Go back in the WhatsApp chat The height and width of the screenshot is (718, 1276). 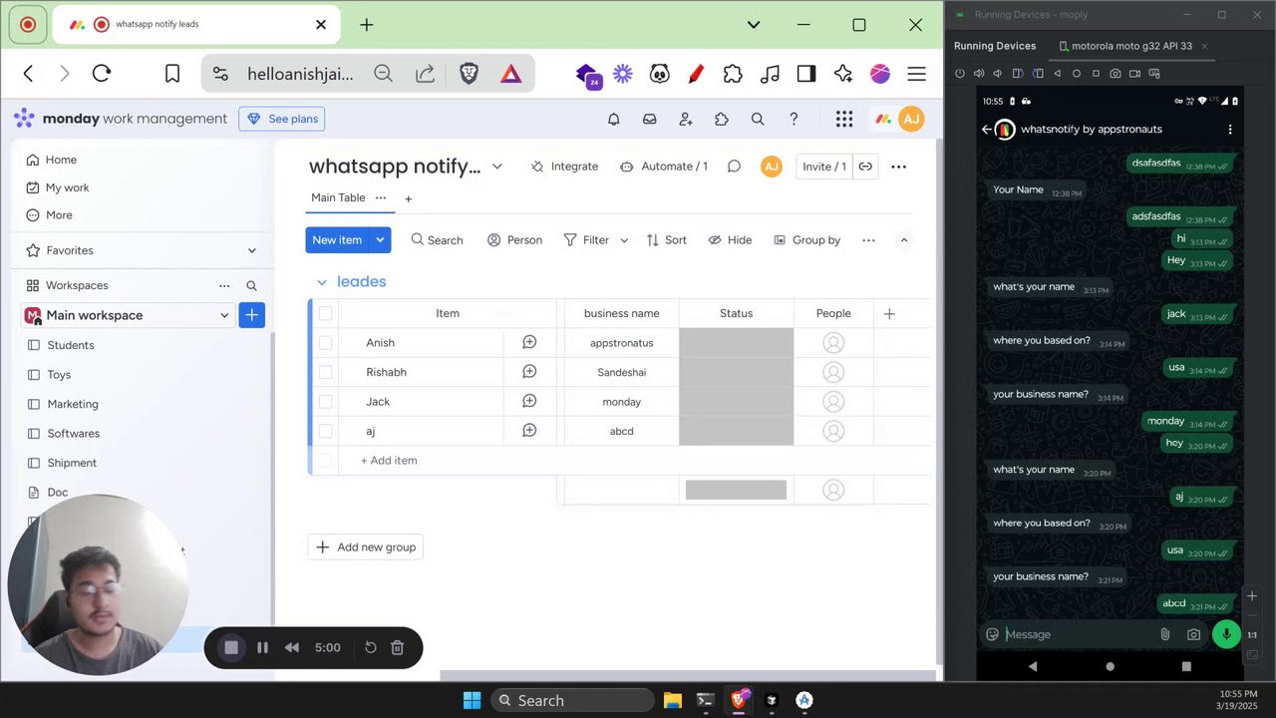click(x=986, y=130)
